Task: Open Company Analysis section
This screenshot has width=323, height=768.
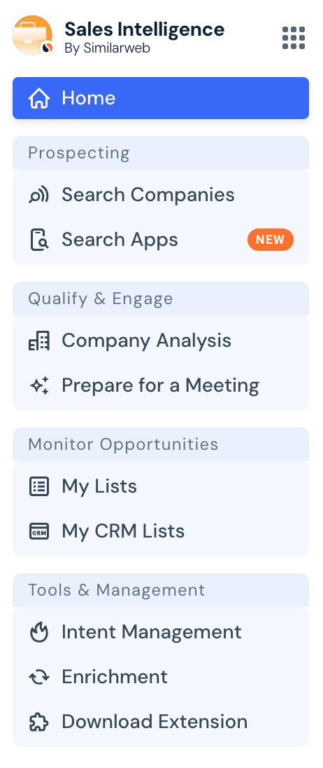Action: [x=161, y=341]
